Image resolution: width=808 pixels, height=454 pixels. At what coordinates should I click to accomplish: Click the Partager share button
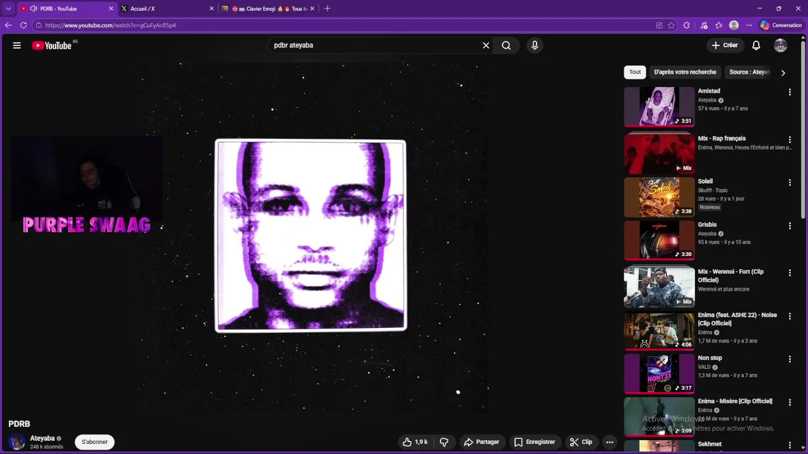(482, 442)
